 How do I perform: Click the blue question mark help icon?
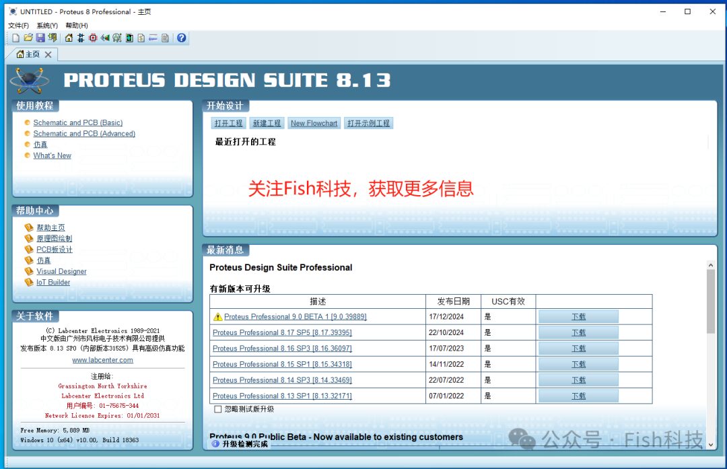pyautogui.click(x=182, y=38)
